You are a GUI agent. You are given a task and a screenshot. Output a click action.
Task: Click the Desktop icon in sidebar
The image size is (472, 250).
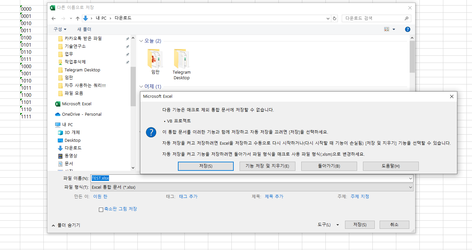coord(60,140)
